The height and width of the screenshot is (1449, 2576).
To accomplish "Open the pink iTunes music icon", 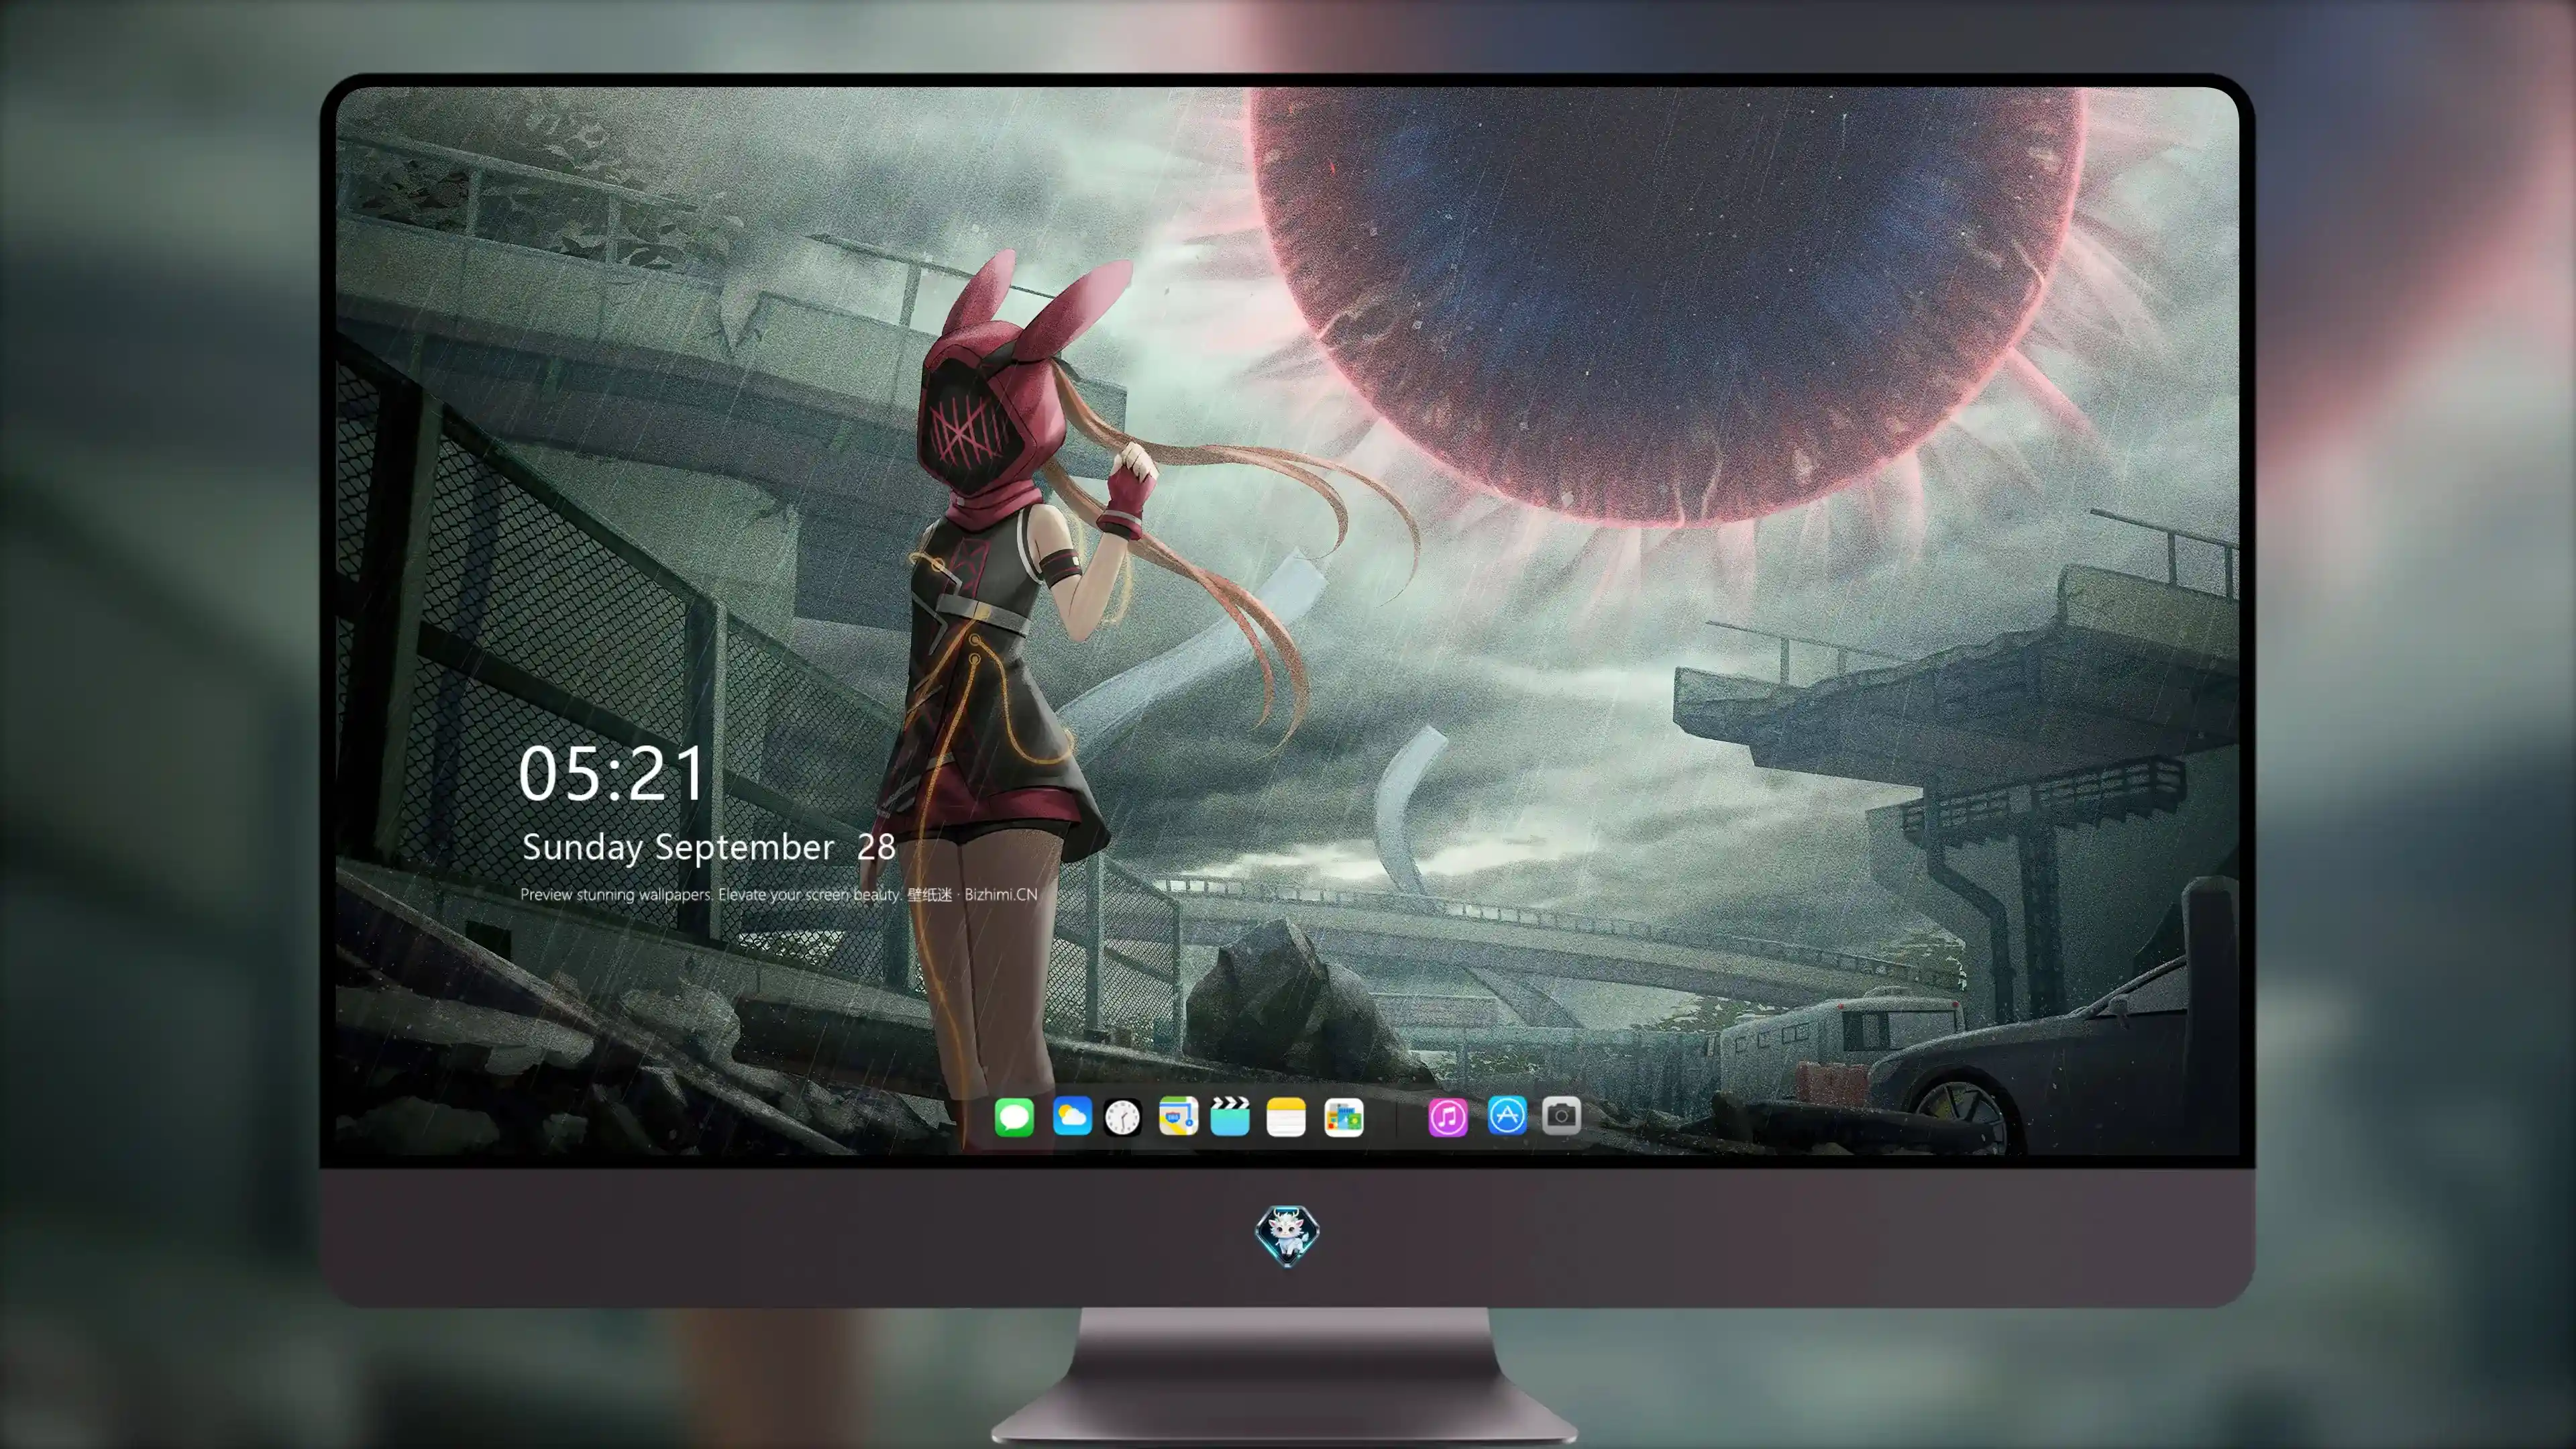I will pos(1448,1117).
